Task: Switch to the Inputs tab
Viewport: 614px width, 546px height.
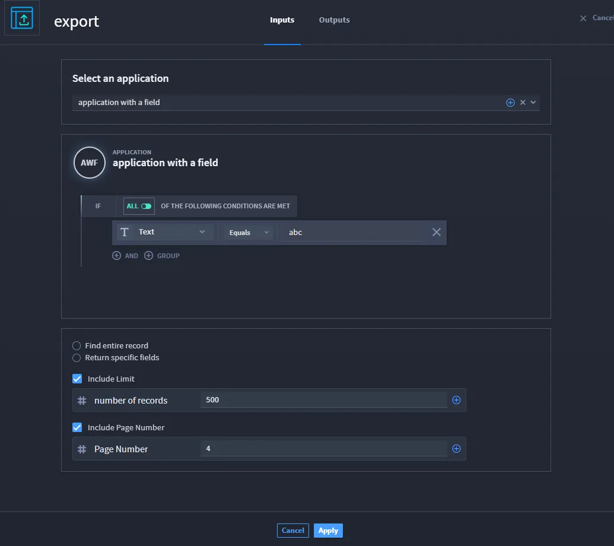Action: (x=282, y=20)
